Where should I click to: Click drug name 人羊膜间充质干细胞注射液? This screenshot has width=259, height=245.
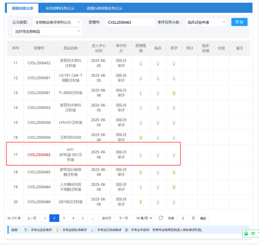pos(71,187)
